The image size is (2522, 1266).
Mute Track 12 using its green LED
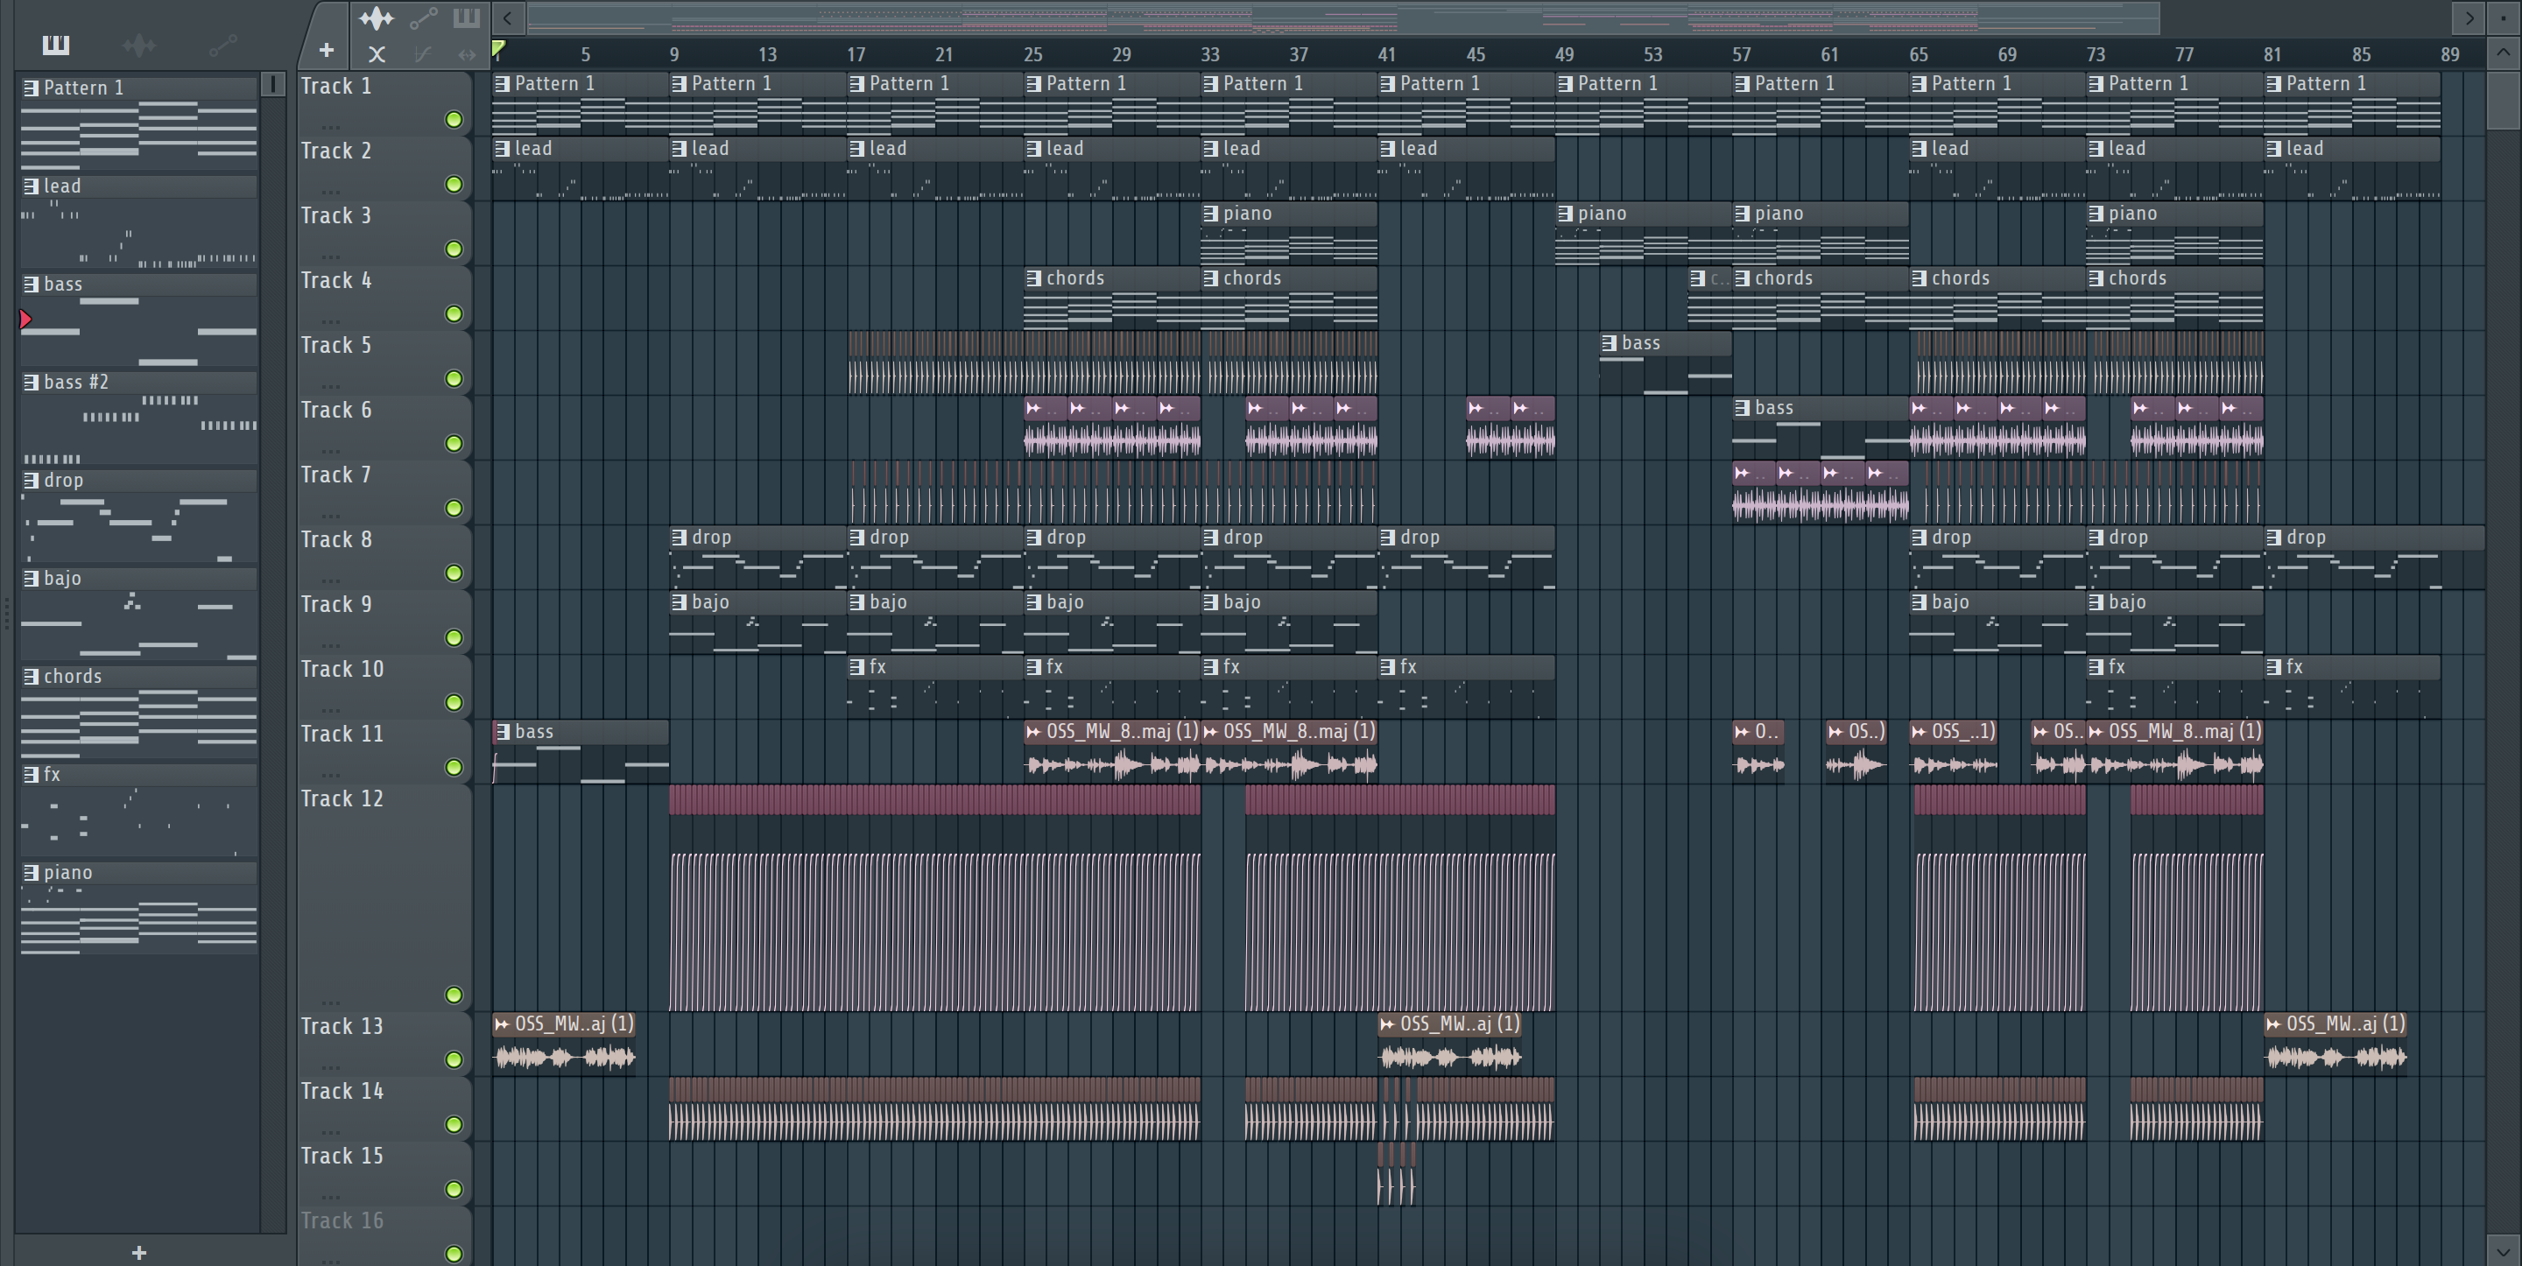pyautogui.click(x=454, y=995)
